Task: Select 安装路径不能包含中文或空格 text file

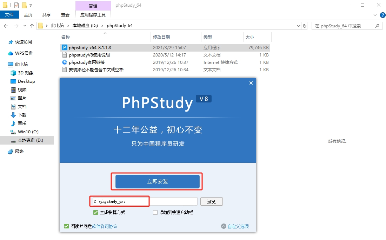Action: (x=165, y=70)
